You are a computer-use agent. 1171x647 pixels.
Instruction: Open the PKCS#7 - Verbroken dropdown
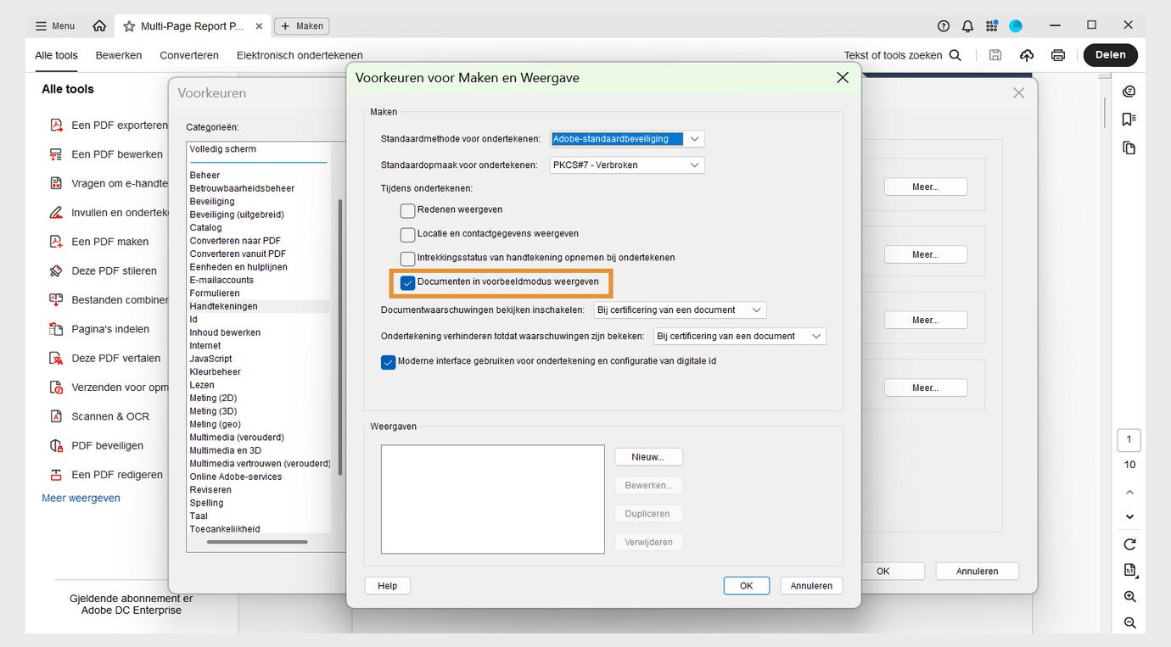click(x=627, y=165)
